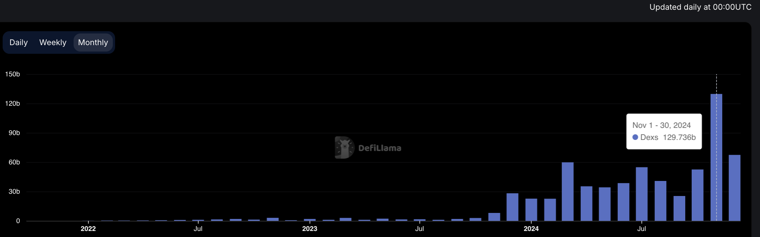Click the Jul label between 2023 and 2024

419,229
